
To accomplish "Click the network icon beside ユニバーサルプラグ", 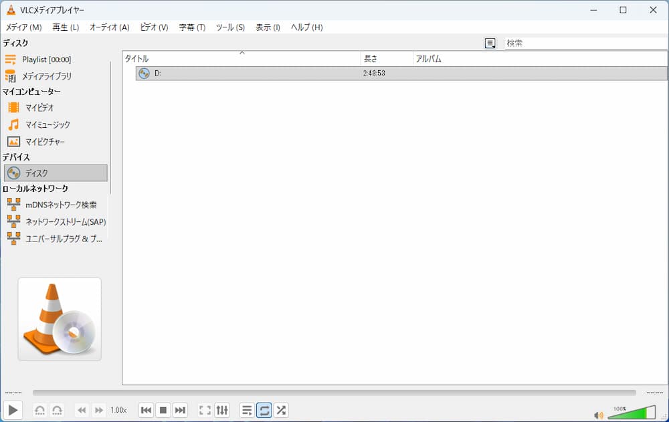I will [13, 239].
